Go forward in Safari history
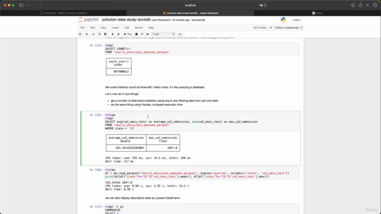This screenshot has height=214, width=381. tap(40, 5)
